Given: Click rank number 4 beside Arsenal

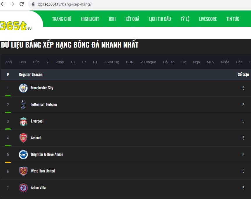Looking at the screenshot, I should [8, 138].
